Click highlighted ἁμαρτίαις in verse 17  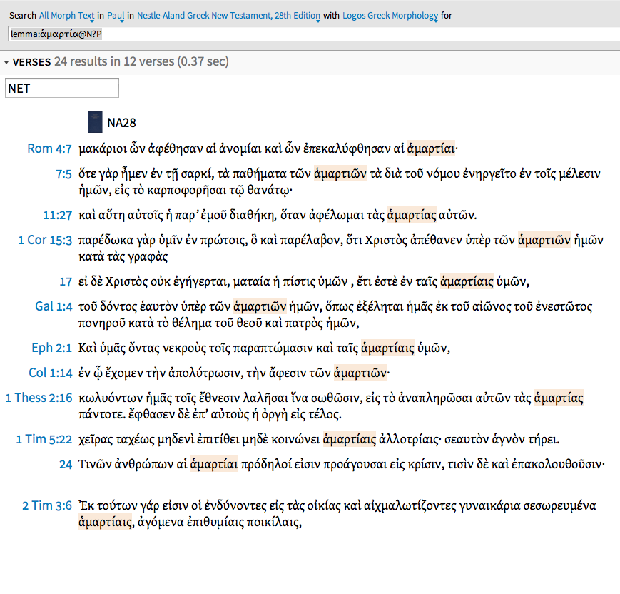click(467, 281)
